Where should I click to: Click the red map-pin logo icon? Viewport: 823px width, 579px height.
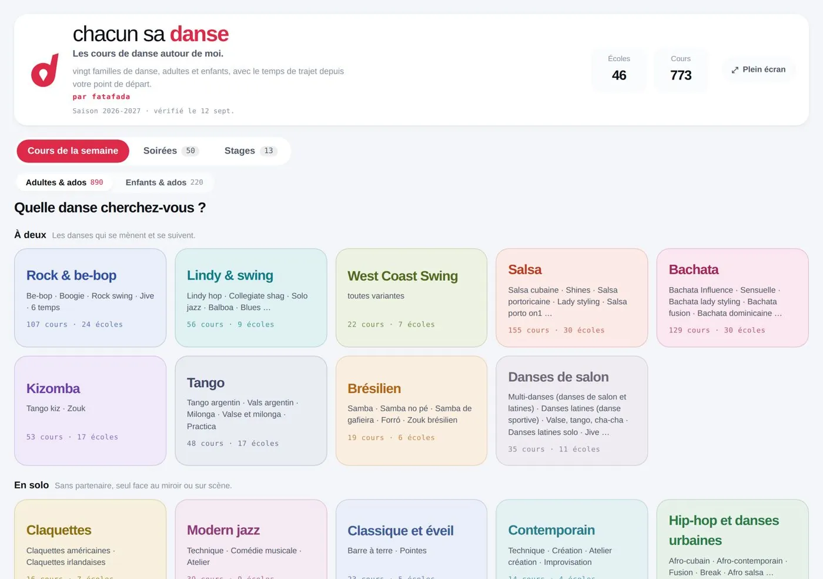45,70
